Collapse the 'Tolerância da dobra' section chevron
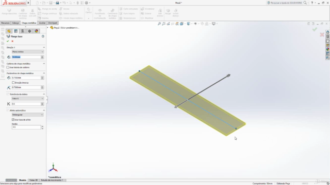The height and width of the screenshot is (185, 330). tap(44, 94)
